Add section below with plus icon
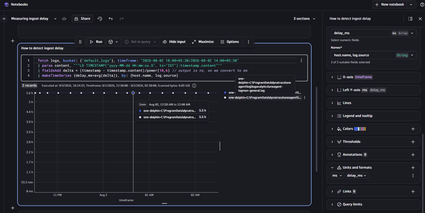This screenshot has height=213, width=425. (x=13, y=208)
